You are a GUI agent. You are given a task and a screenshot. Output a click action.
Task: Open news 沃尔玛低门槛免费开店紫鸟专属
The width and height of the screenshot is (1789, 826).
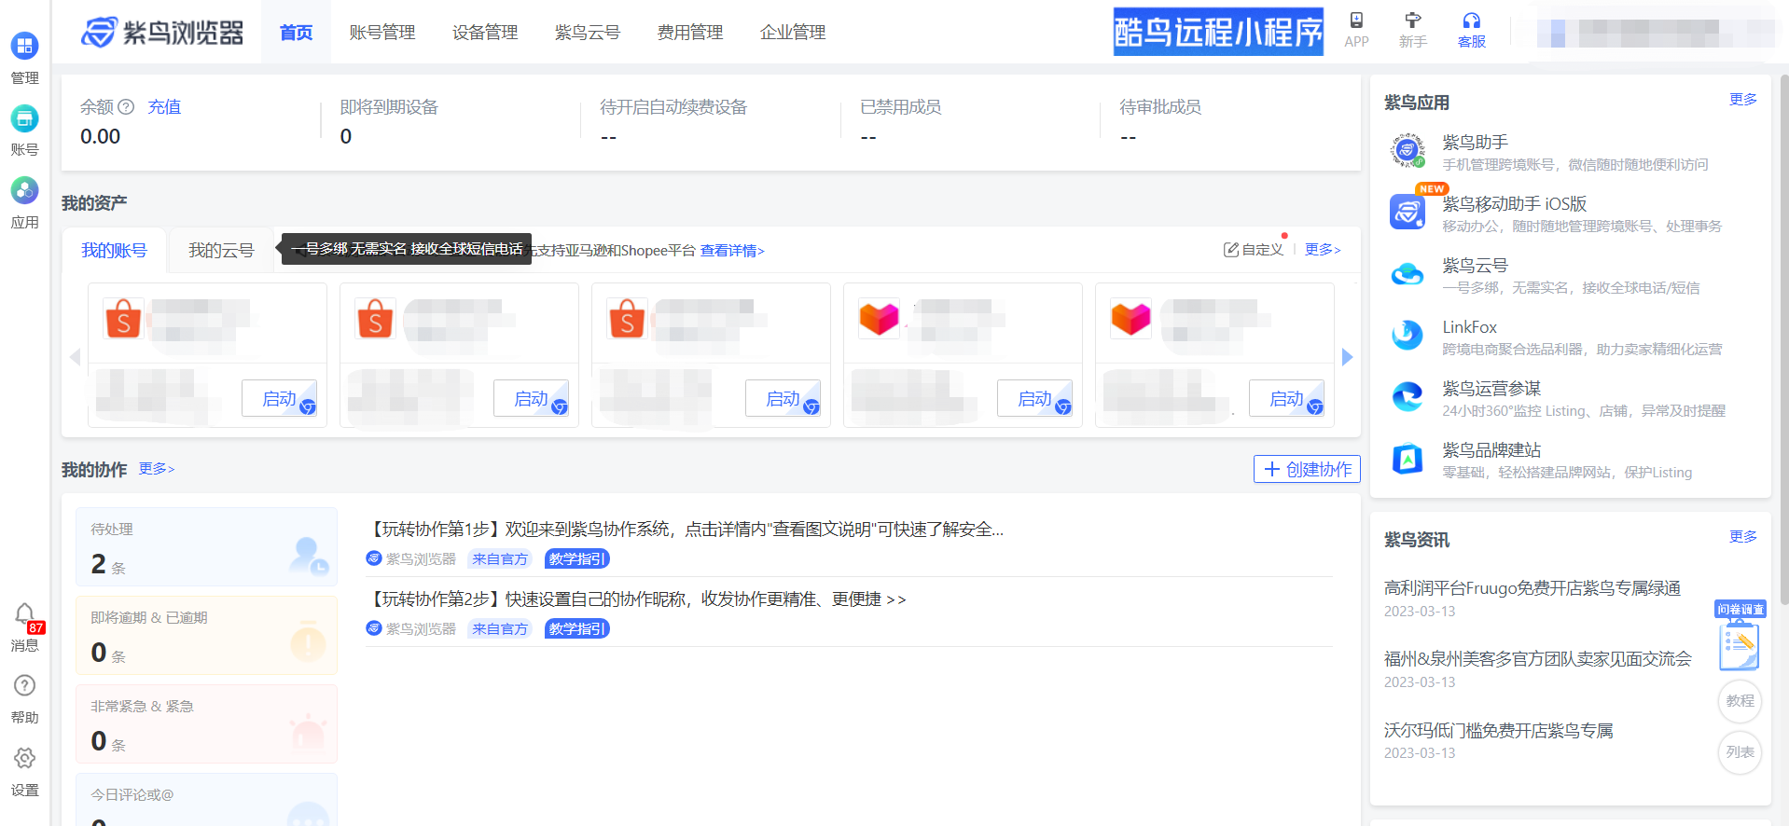click(1499, 731)
